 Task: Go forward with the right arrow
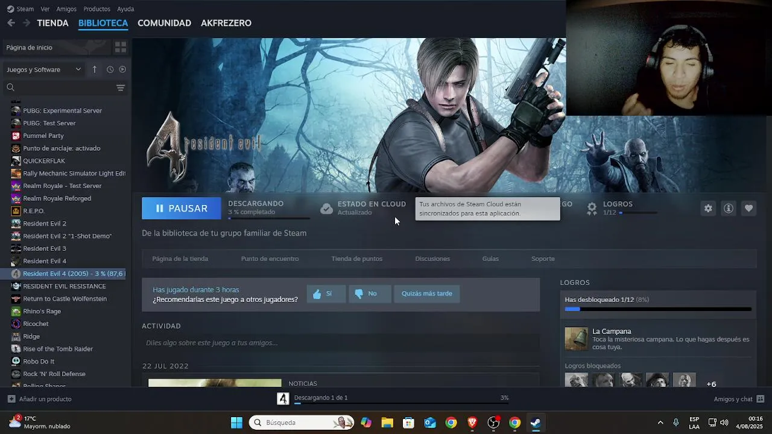(x=27, y=23)
